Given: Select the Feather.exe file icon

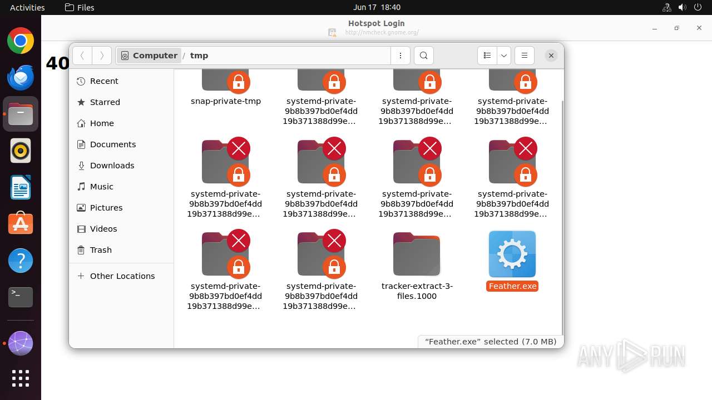Looking at the screenshot, I should pos(512,254).
